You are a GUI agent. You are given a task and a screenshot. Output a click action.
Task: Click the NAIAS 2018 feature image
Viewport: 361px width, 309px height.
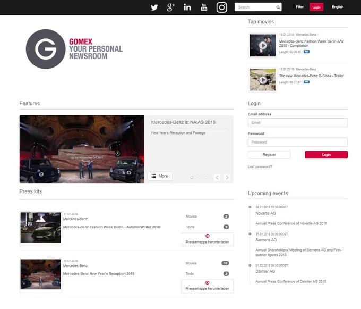tap(82, 149)
